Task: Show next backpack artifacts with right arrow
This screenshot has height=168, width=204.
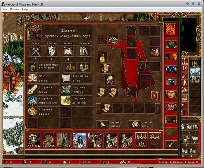Action: 158,108
